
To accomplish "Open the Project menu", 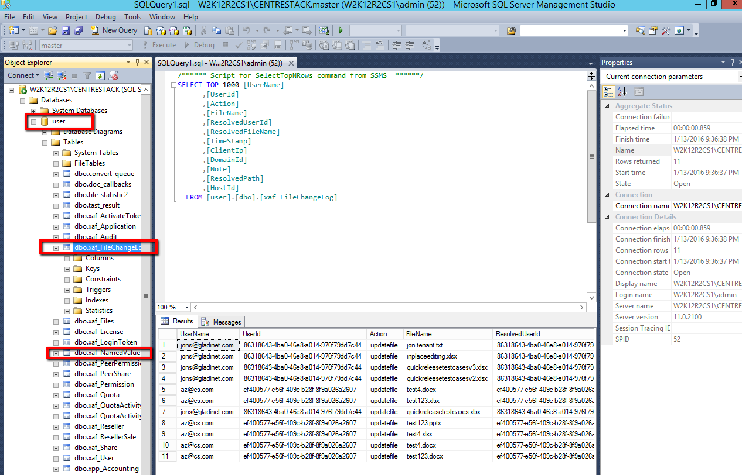I will [77, 17].
